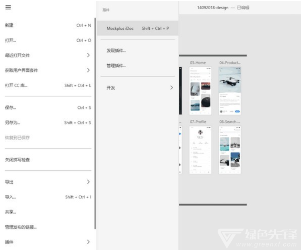Click the 04-Product... artboard label
Image resolution: width=301 pixels, height=250 pixels.
(x=230, y=63)
